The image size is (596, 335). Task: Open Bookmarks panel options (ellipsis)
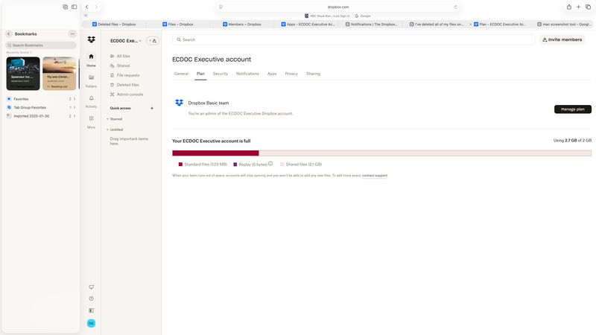[x=72, y=33]
